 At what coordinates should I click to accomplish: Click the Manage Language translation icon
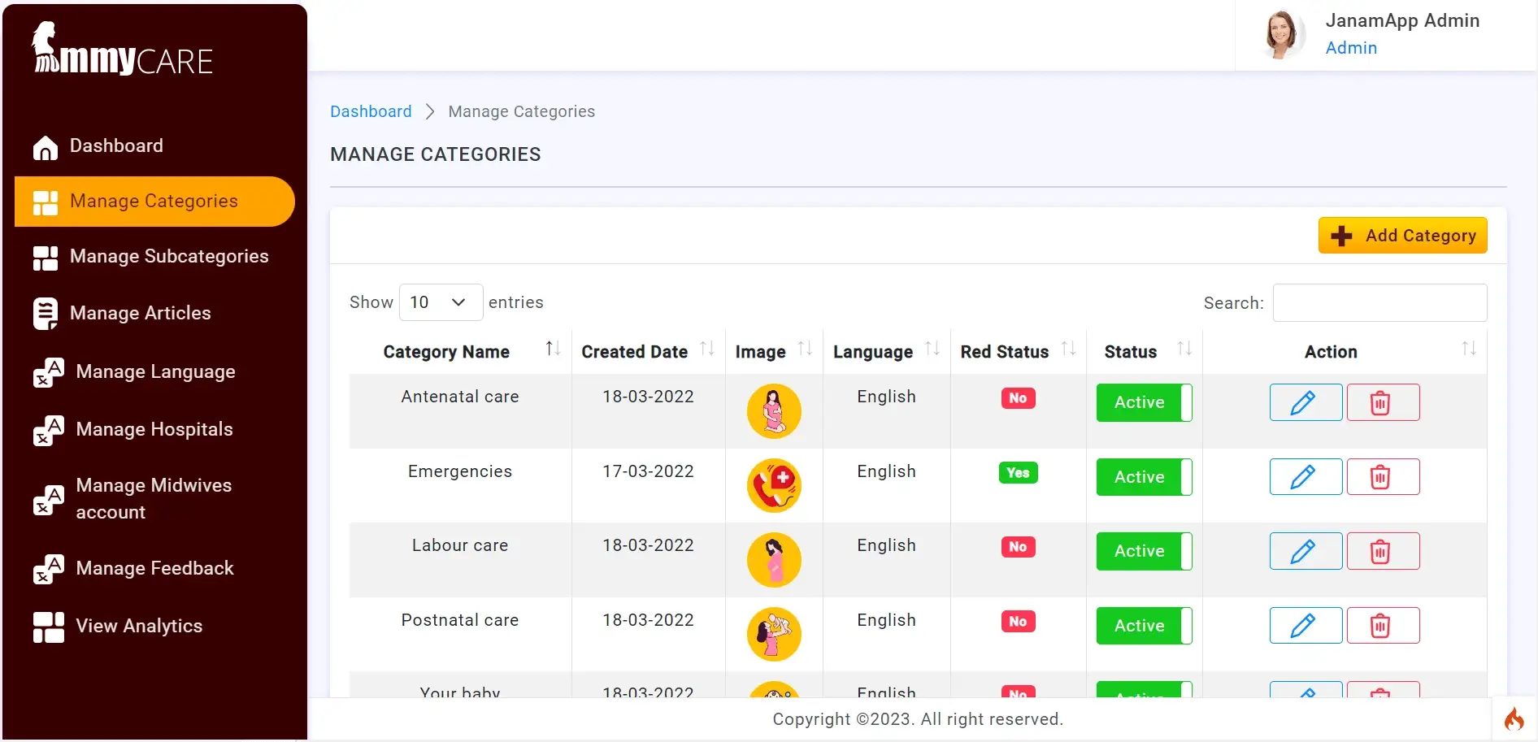pos(46,372)
